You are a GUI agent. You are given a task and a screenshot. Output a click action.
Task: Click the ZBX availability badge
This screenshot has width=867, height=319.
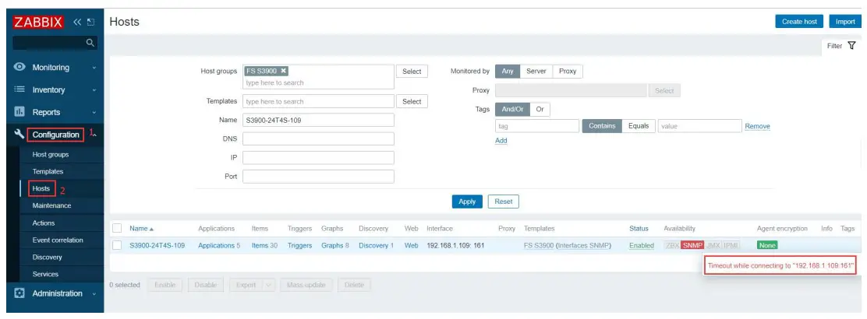coord(672,246)
